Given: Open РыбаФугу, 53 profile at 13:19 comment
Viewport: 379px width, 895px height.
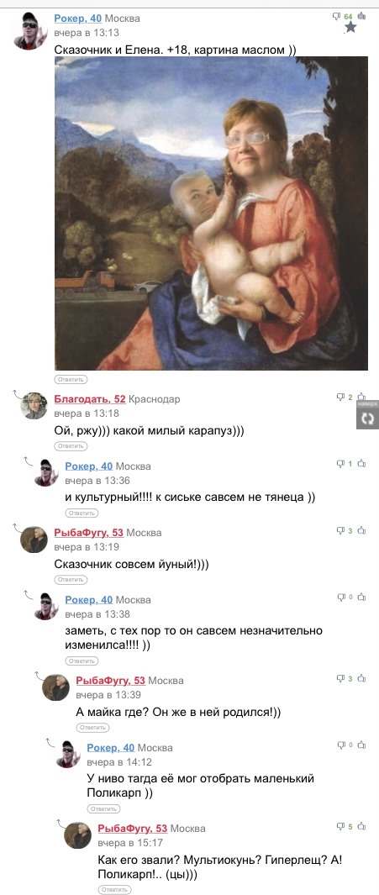Looking at the screenshot, I should pos(88,533).
